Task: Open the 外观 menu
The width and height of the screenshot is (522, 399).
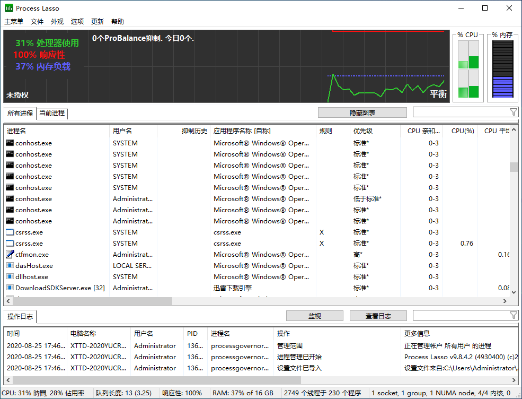Action: point(57,21)
